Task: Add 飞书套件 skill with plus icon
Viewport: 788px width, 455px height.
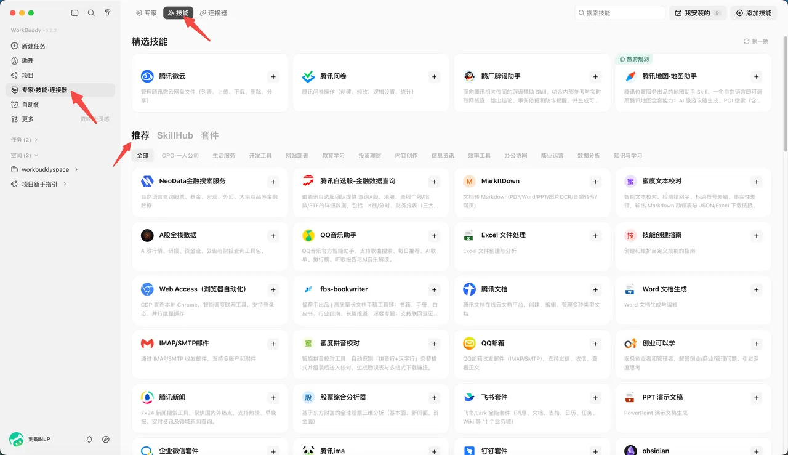Action: 595,398
